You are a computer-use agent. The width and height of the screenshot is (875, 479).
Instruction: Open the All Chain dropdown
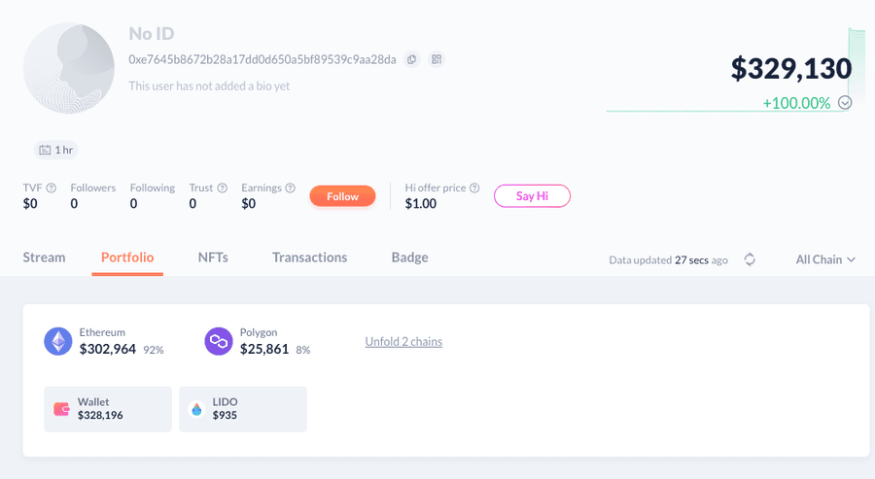[x=825, y=259]
